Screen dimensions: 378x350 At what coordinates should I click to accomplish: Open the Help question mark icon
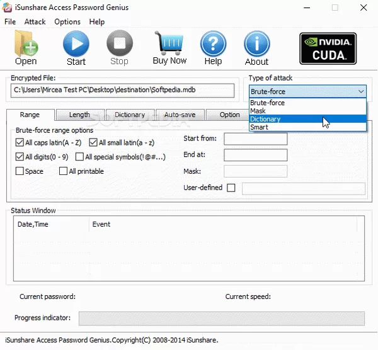(x=213, y=48)
